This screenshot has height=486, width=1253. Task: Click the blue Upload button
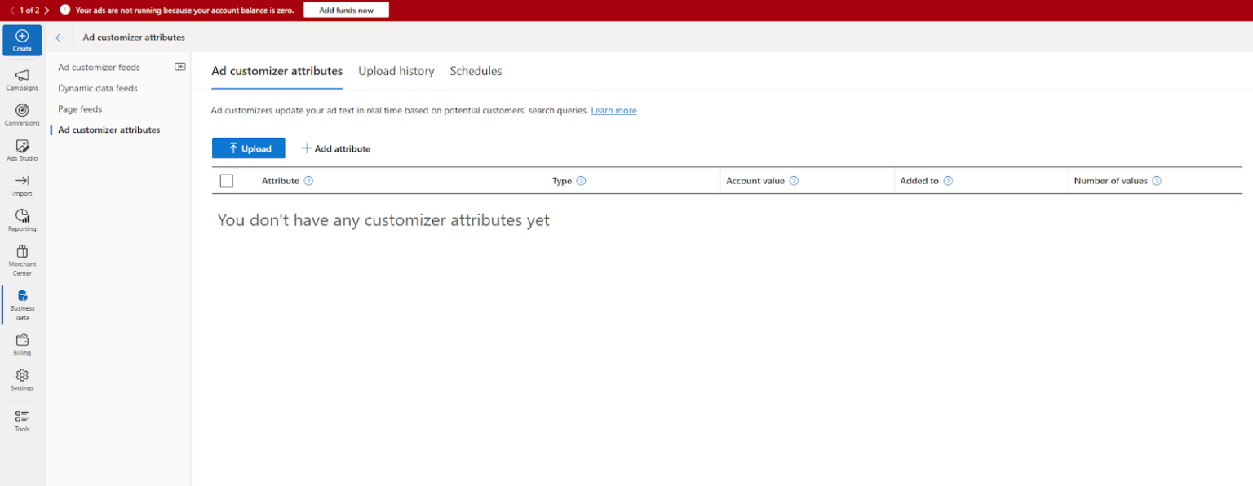coord(248,148)
